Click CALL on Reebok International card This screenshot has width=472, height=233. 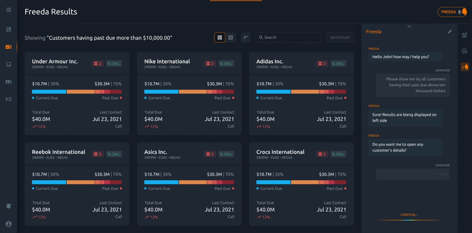pos(114,154)
